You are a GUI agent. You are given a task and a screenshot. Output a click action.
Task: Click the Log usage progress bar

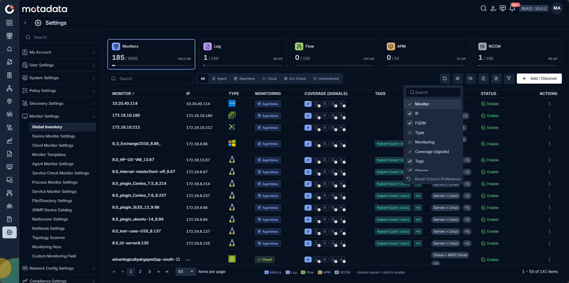(x=243, y=65)
